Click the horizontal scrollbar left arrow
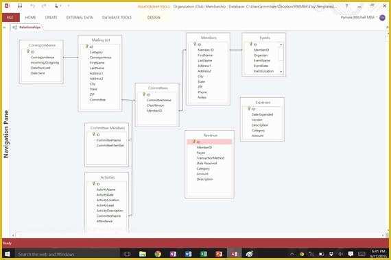391x260 pixels. coord(13,235)
